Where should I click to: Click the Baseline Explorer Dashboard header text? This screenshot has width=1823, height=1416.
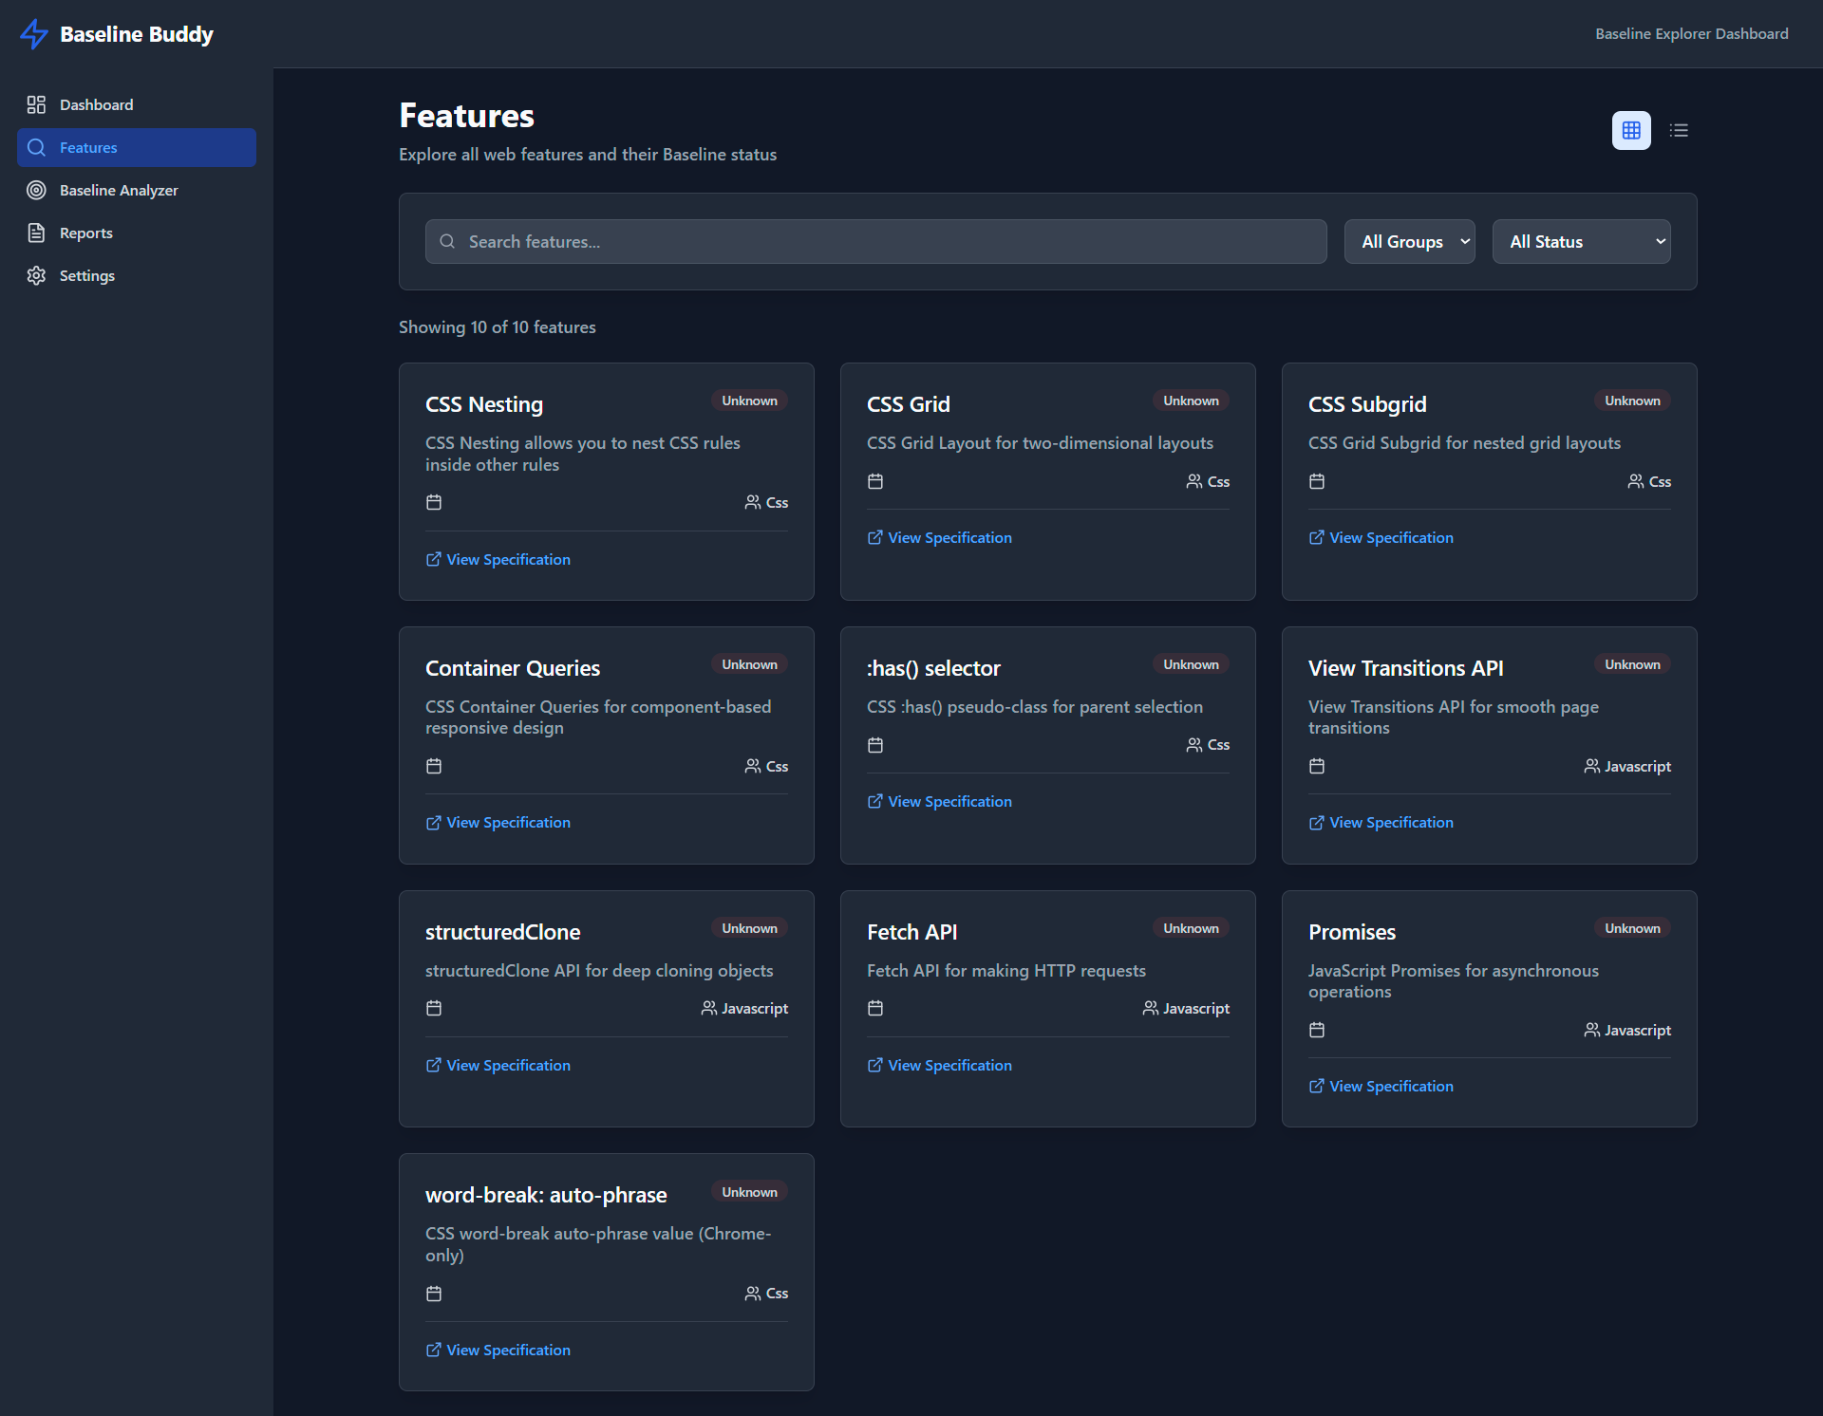point(1691,34)
